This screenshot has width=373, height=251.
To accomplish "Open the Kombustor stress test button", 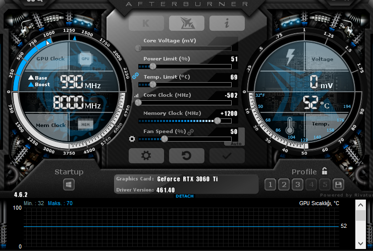I will [x=146, y=23].
